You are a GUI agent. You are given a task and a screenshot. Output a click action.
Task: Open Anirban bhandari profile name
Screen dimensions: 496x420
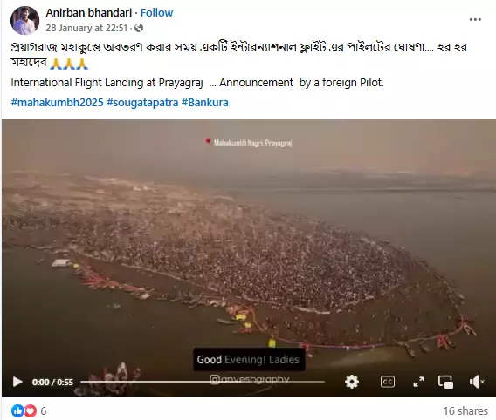pyautogui.click(x=88, y=12)
